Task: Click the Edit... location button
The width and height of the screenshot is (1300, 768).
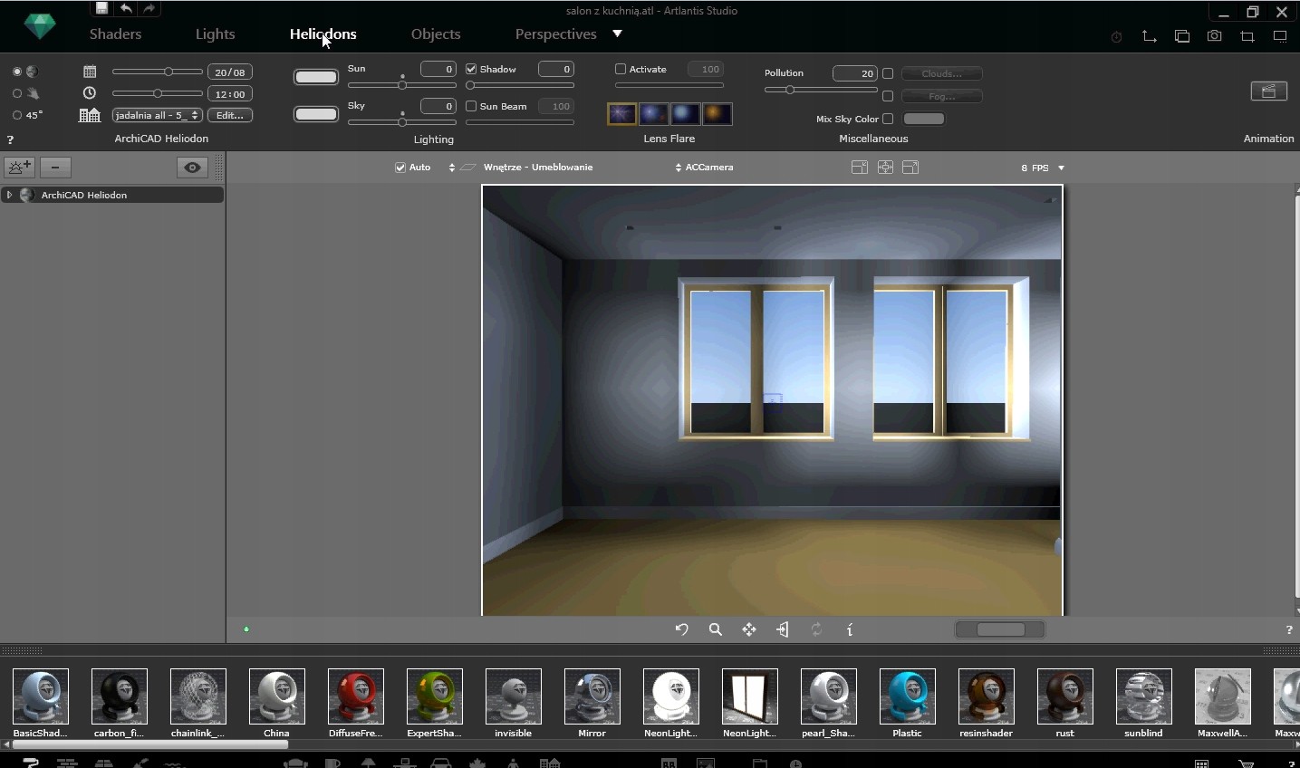Action: (x=230, y=115)
